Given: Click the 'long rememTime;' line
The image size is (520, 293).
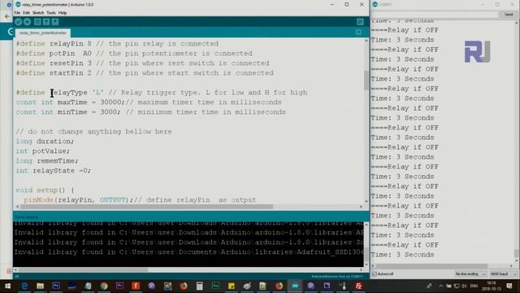Looking at the screenshot, I should pyautogui.click(x=47, y=161).
